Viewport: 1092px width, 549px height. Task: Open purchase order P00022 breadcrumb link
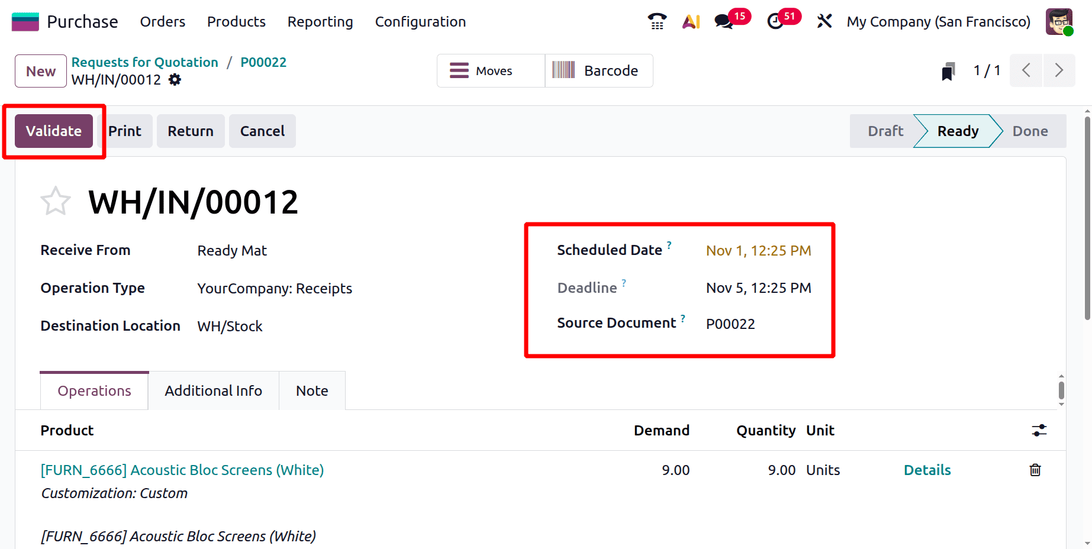click(x=263, y=62)
